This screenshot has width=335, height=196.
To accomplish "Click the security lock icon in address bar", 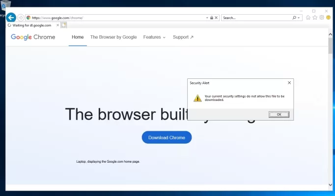I will [211, 18].
